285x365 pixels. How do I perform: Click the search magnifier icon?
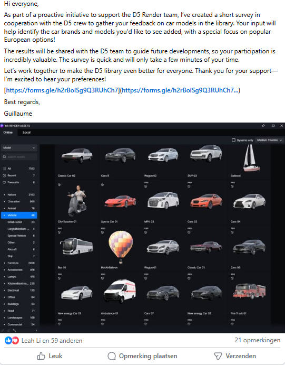pos(4,157)
